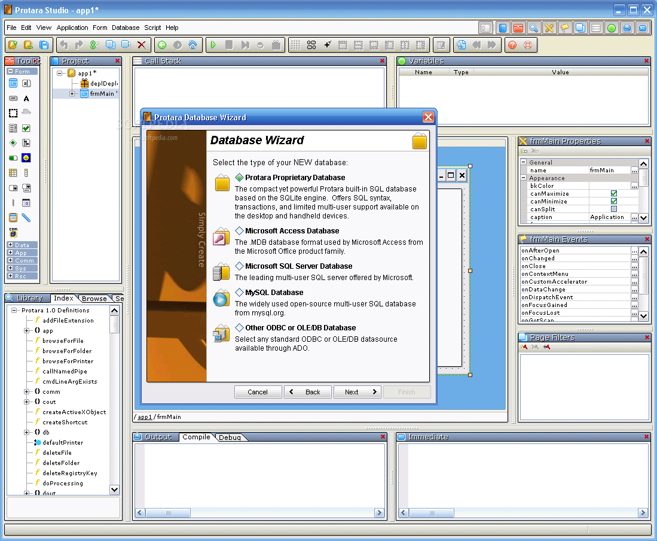Select browseForFile in the Library tree
Screen dimensions: 657x541
pyautogui.click(x=63, y=341)
